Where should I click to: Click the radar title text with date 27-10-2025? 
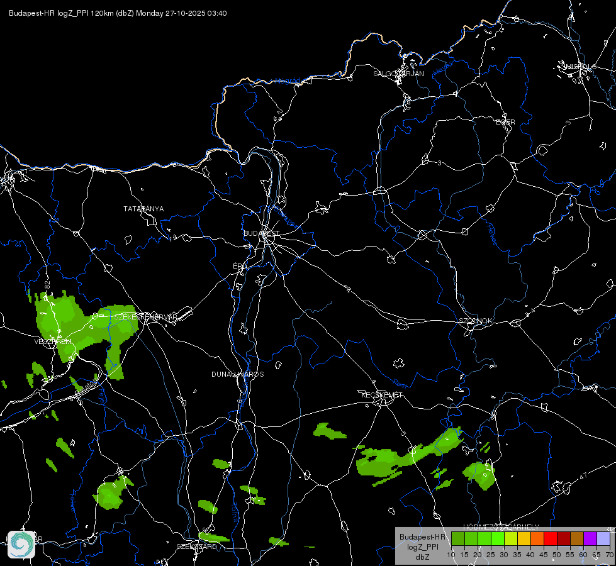pos(118,13)
